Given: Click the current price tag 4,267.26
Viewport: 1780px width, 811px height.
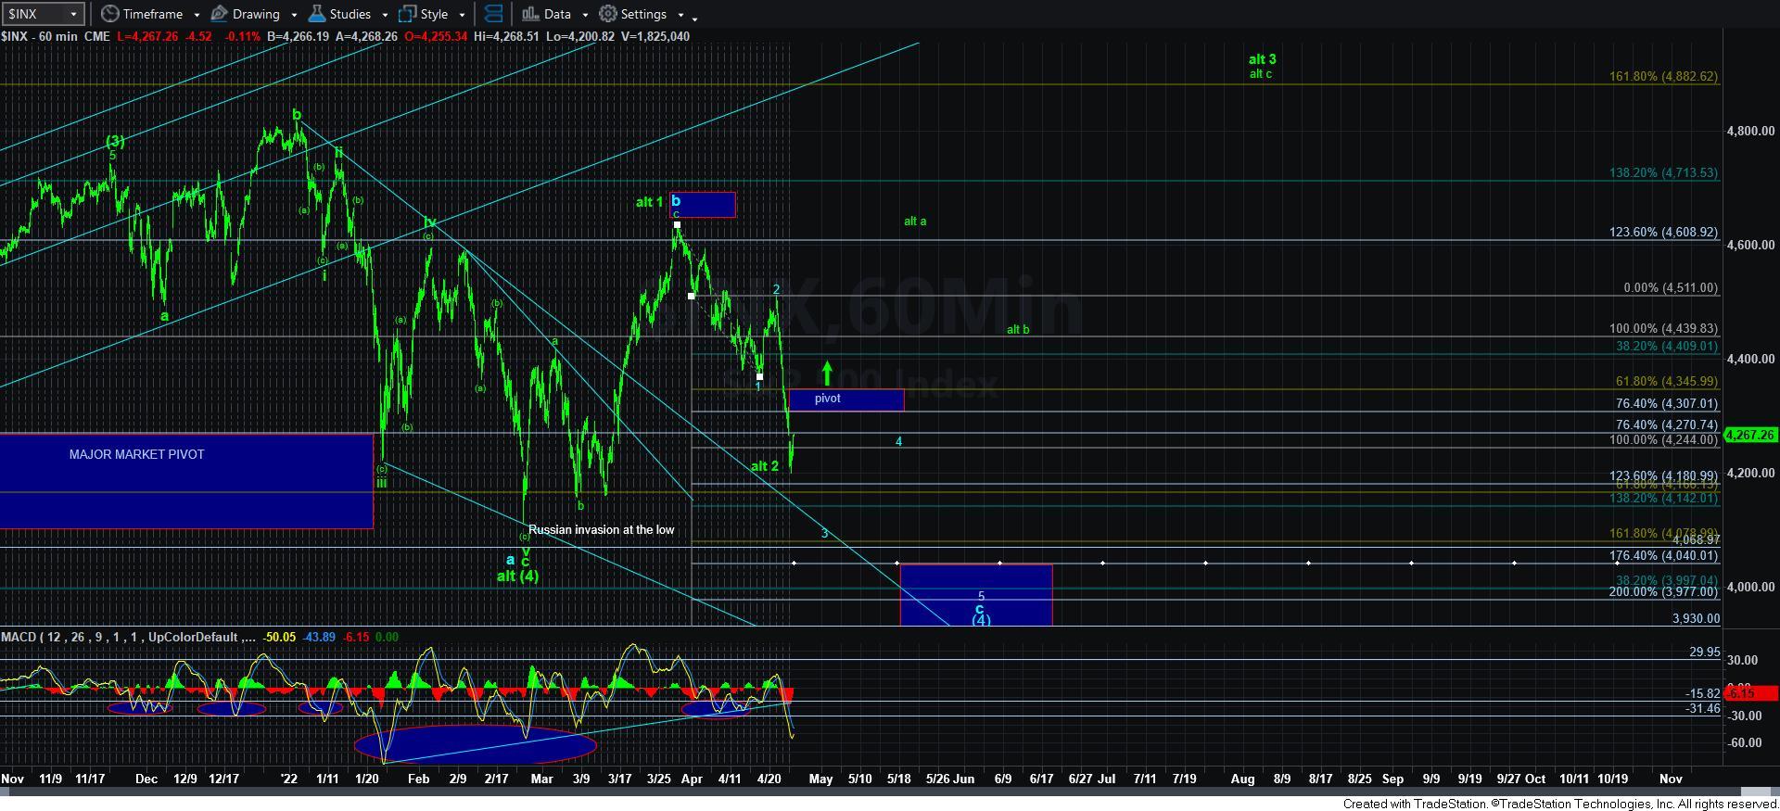Looking at the screenshot, I should tap(1750, 435).
